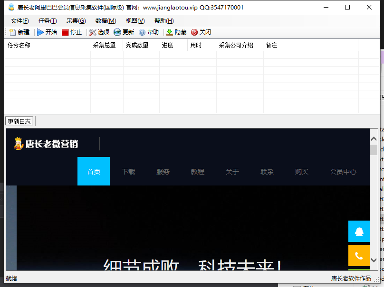Click the browser panel scrollbar thumb
Viewport: 384px width, 287px height.
[x=374, y=150]
